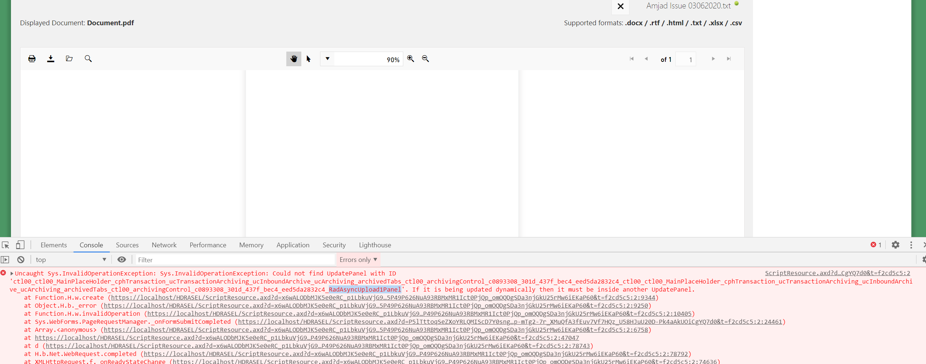Zoom out on the PDF viewer
This screenshot has width=926, height=364.
click(425, 59)
